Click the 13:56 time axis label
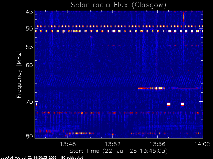The height and width of the screenshot is (159, 213). point(157,144)
